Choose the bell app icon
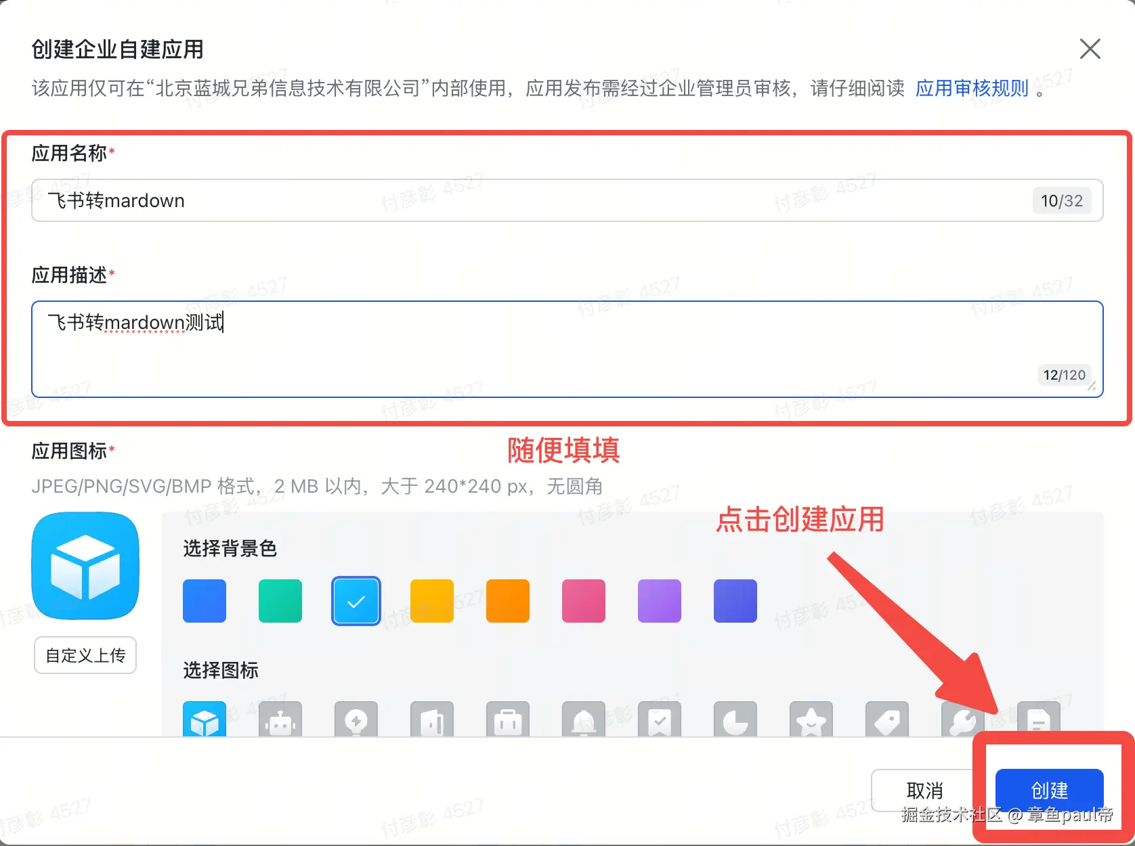 pos(584,719)
